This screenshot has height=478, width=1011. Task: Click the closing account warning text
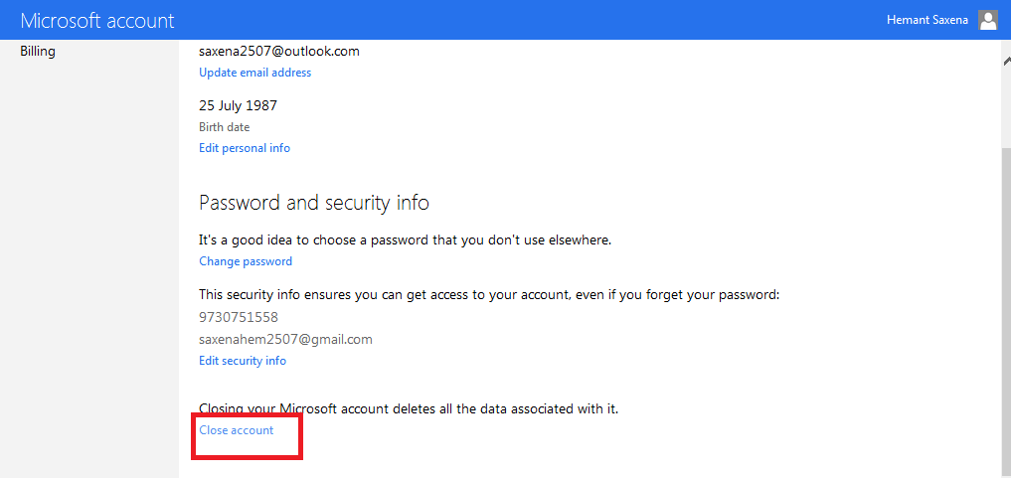point(409,408)
